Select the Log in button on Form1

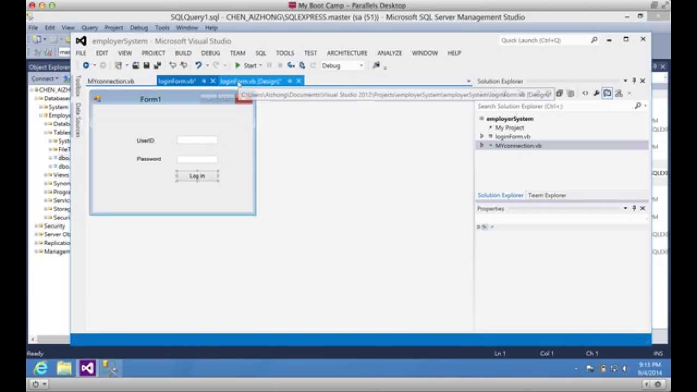point(197,176)
